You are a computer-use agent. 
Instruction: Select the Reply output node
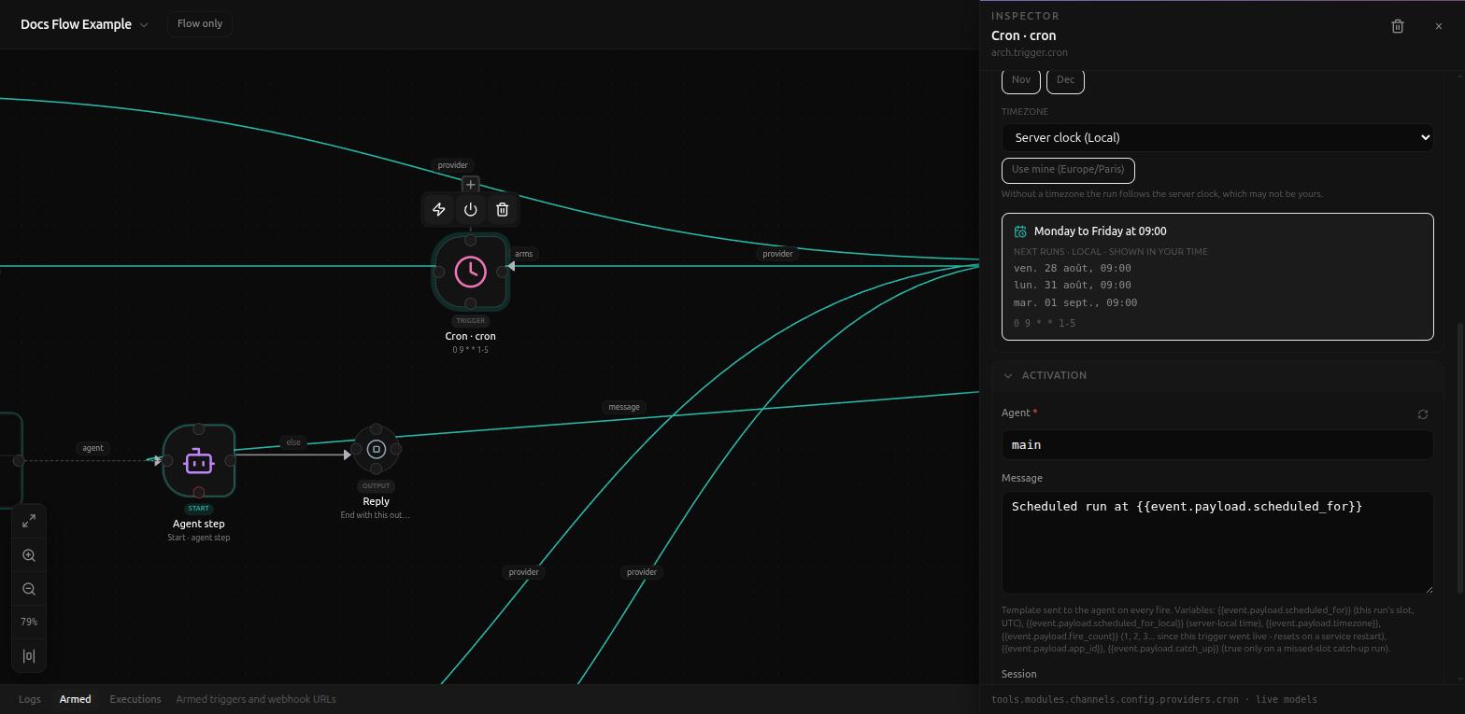(377, 449)
